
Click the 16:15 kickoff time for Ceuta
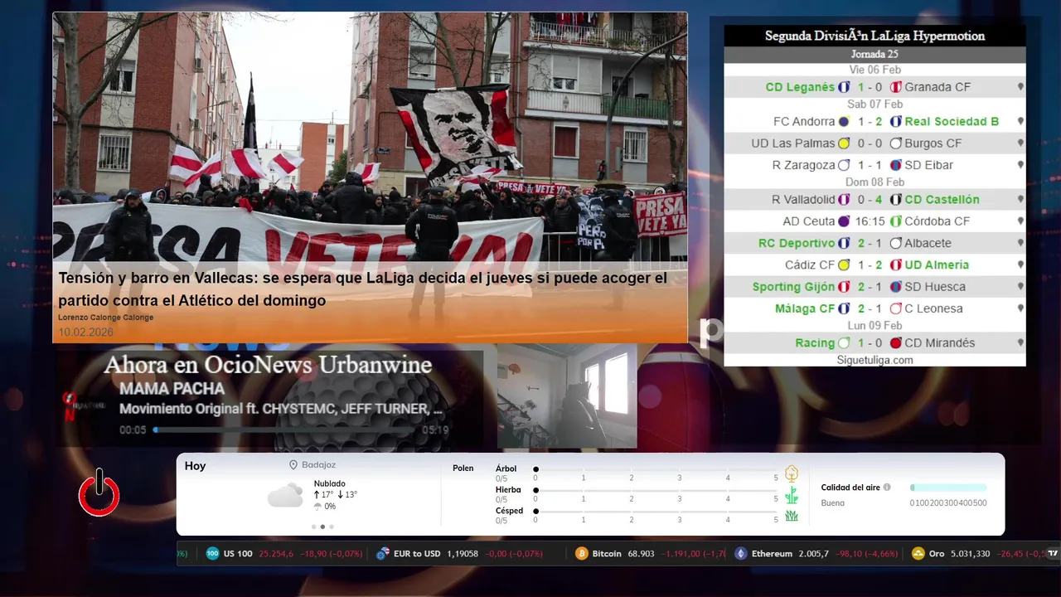pyautogui.click(x=870, y=221)
